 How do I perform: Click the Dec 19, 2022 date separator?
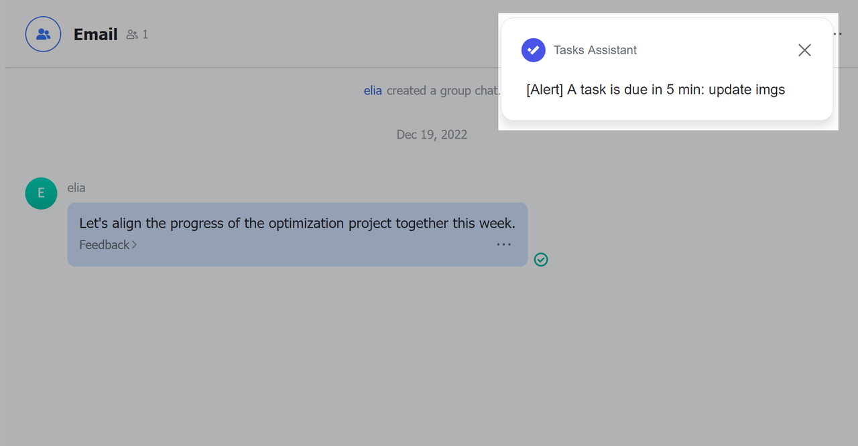432,135
